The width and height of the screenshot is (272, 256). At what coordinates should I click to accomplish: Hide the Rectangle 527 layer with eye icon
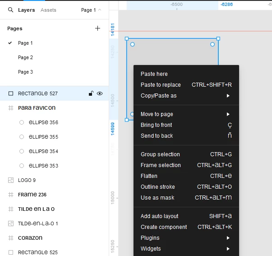(x=100, y=93)
